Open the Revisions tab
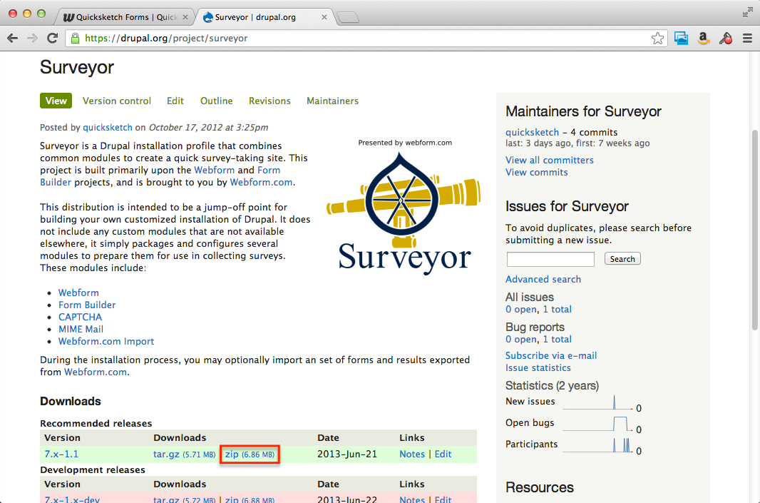The image size is (760, 503). click(269, 101)
